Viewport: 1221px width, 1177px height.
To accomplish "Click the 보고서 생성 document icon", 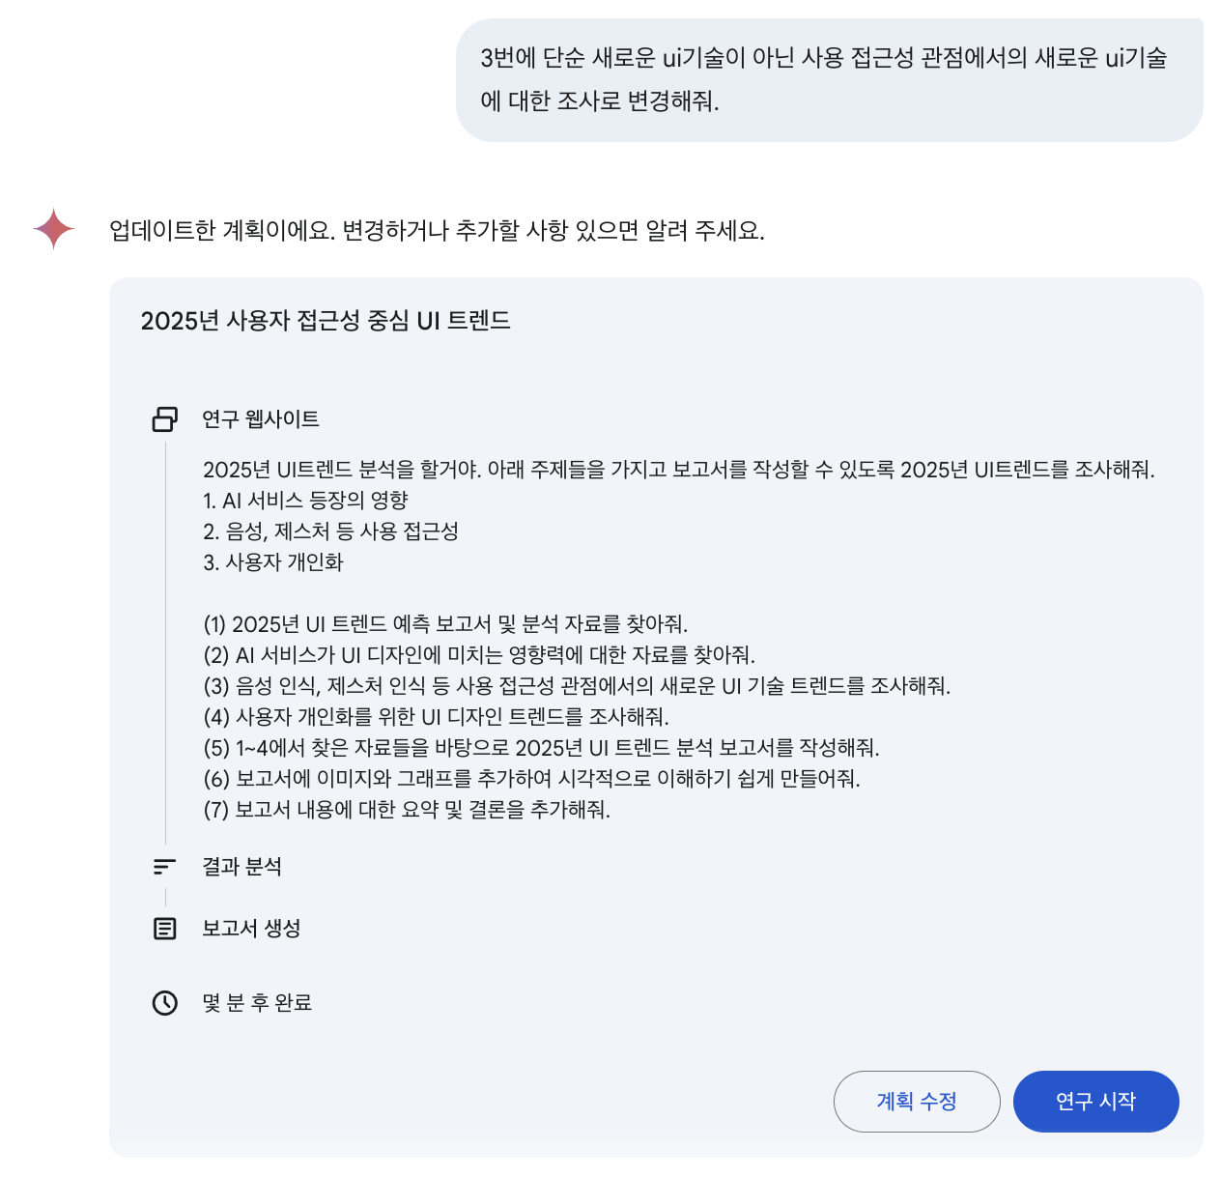I will click(x=165, y=929).
